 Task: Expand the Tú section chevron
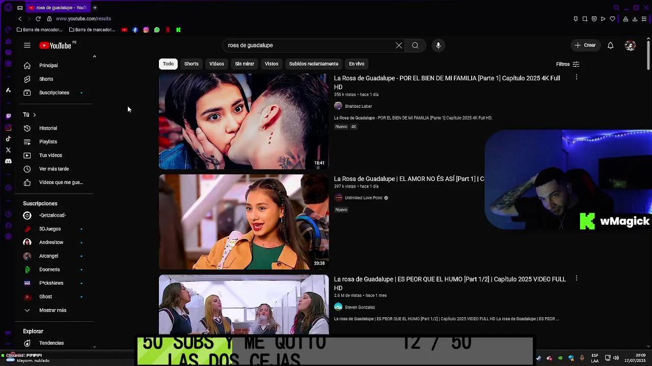34,115
